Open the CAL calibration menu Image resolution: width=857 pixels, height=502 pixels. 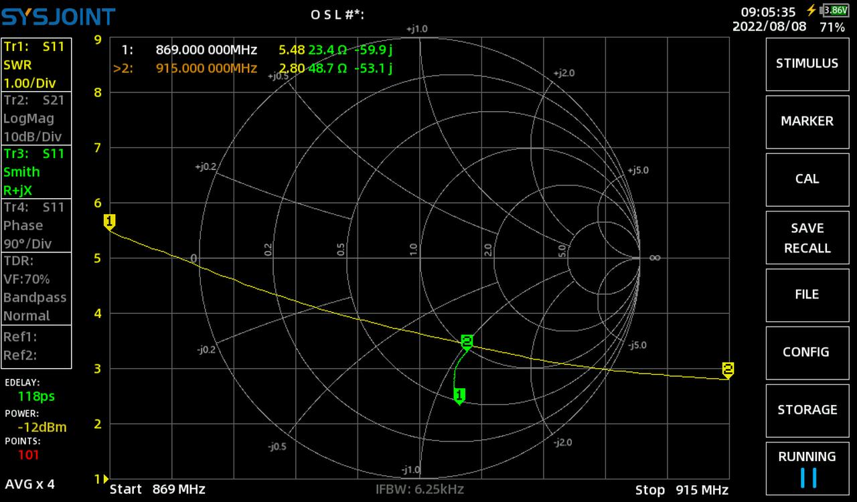tap(807, 179)
